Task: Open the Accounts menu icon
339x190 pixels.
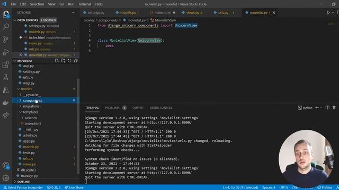Action: 6,165
